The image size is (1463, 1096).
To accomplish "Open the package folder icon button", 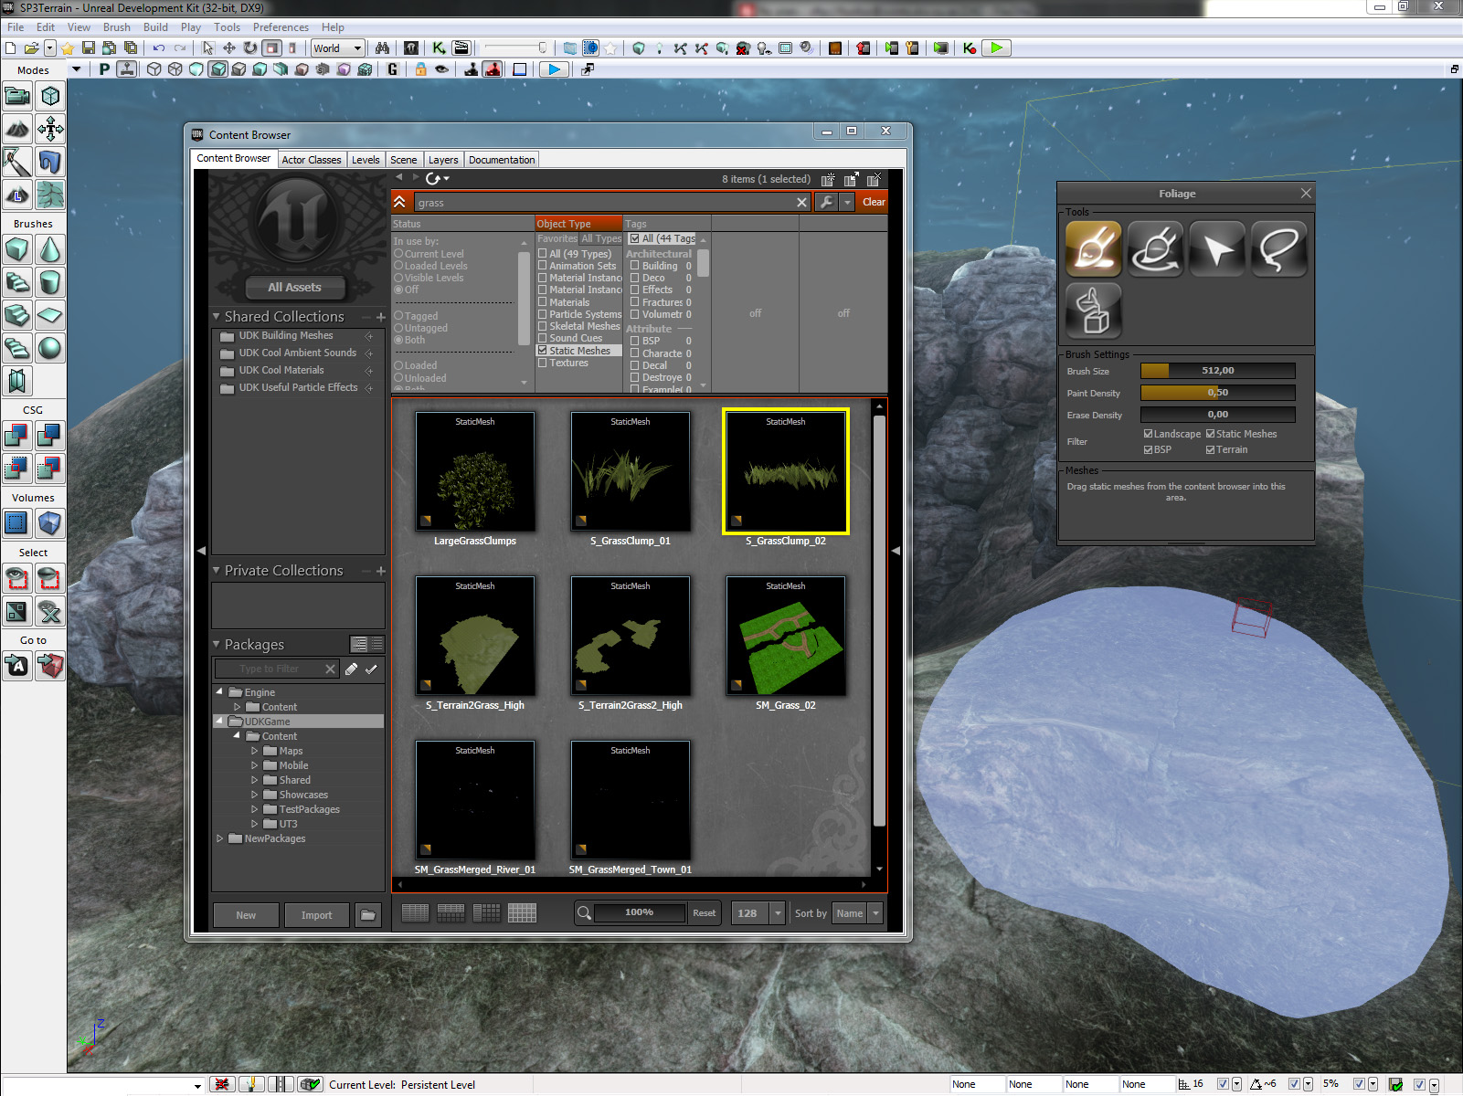I will [x=368, y=915].
